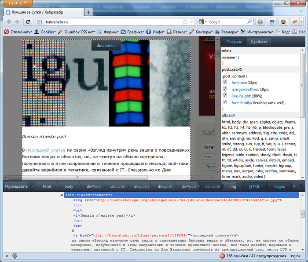The height and width of the screenshot is (262, 308).
Task: Go forward with the forward arrow
Action: (x=17, y=22)
